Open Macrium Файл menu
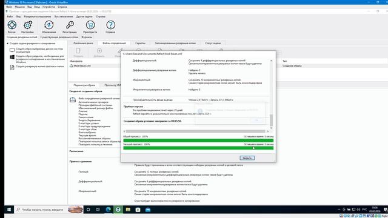The height and width of the screenshot is (218, 388). point(10,16)
